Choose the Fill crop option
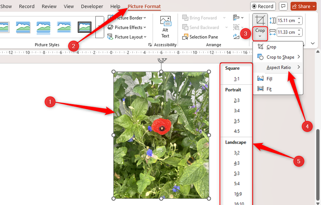This screenshot has width=321, height=205. 278,79
